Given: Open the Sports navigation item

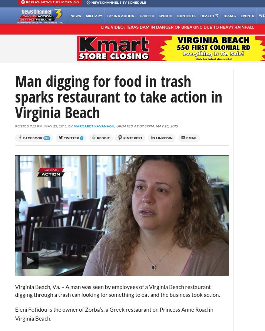Looking at the screenshot, I should (165, 16).
